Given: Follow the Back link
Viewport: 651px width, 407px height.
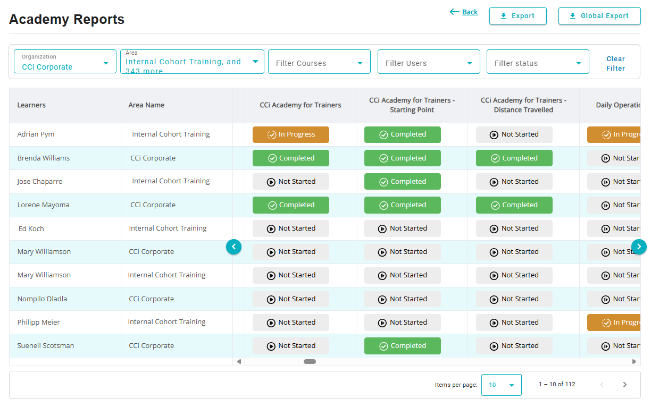Looking at the screenshot, I should click(x=464, y=12).
